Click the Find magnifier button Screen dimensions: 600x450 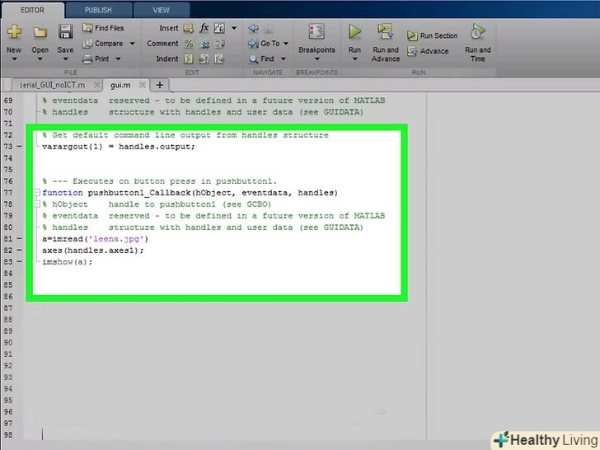[262, 59]
